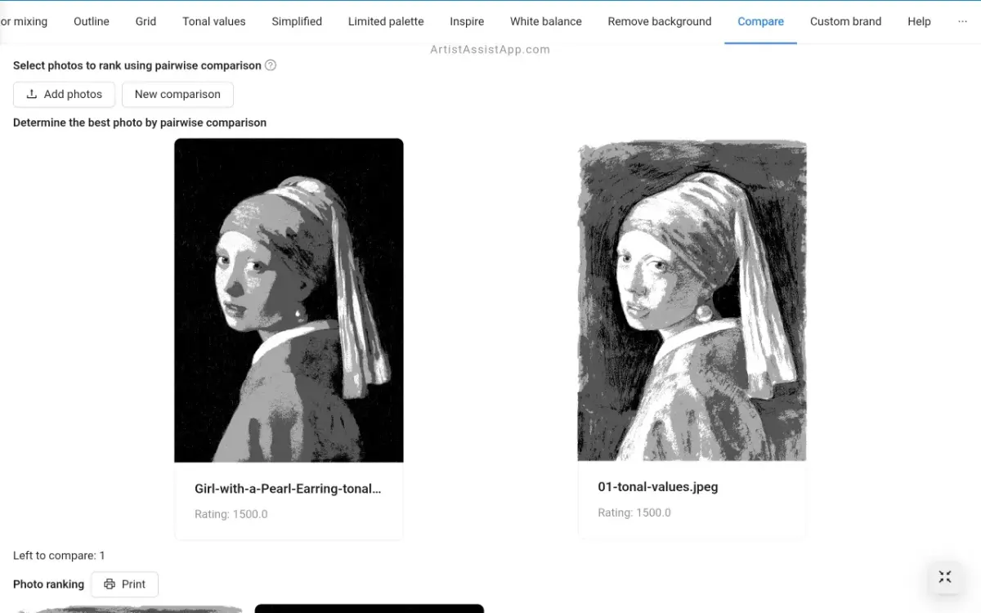Click the printer icon beside Photo ranking
The width and height of the screenshot is (981, 613).
click(110, 584)
